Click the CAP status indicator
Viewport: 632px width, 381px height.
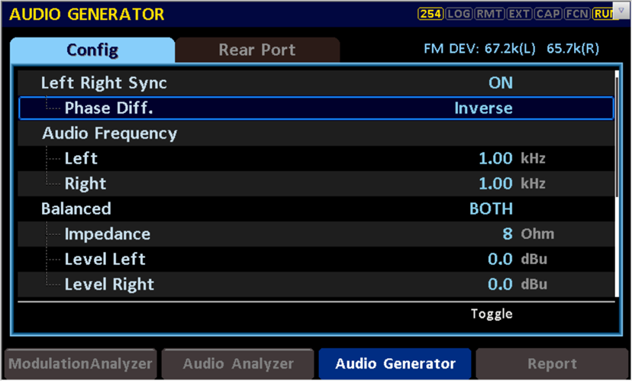pyautogui.click(x=548, y=14)
